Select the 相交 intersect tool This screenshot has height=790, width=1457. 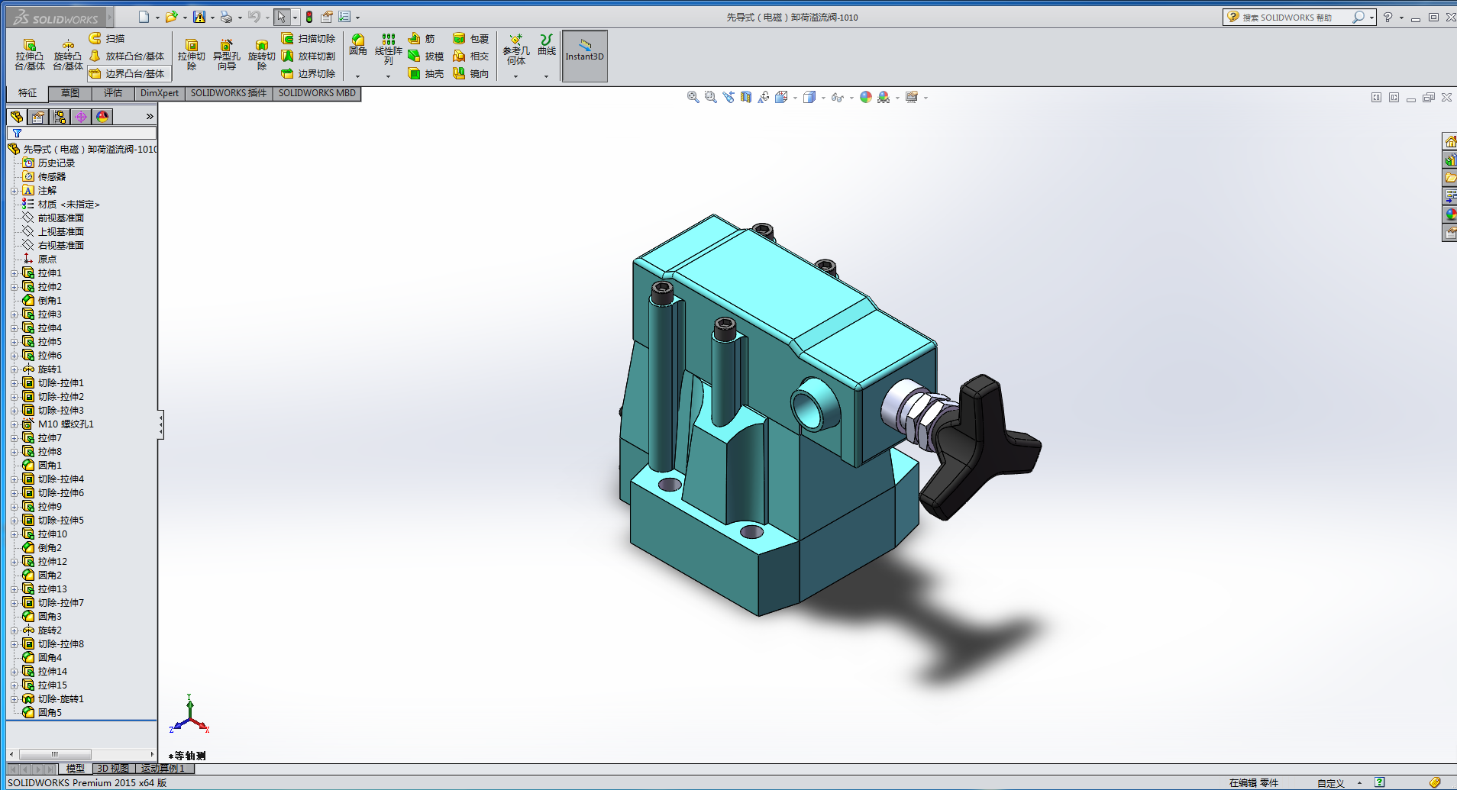[x=470, y=56]
